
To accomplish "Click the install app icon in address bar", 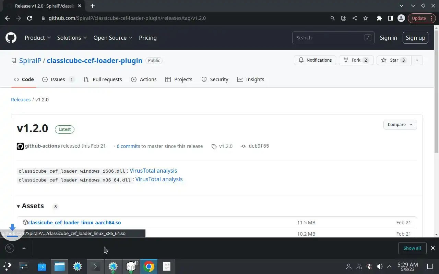I will [343, 18].
